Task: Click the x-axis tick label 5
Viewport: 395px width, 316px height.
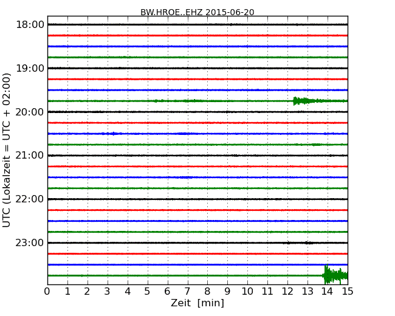Action: click(x=148, y=292)
